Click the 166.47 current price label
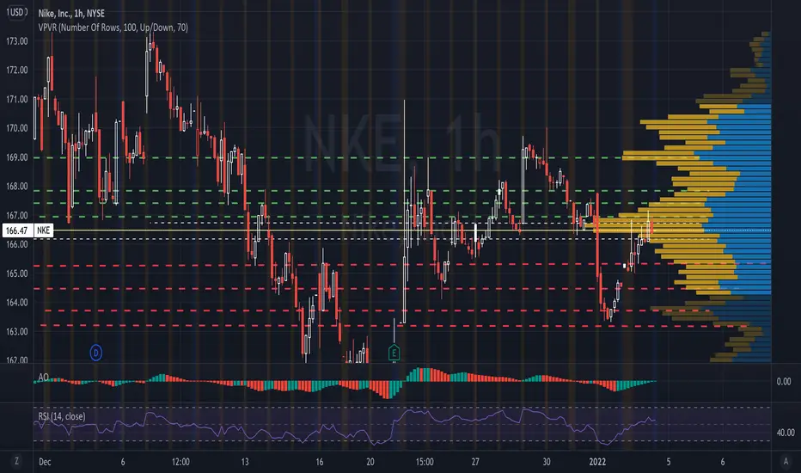The image size is (801, 473). (x=17, y=230)
